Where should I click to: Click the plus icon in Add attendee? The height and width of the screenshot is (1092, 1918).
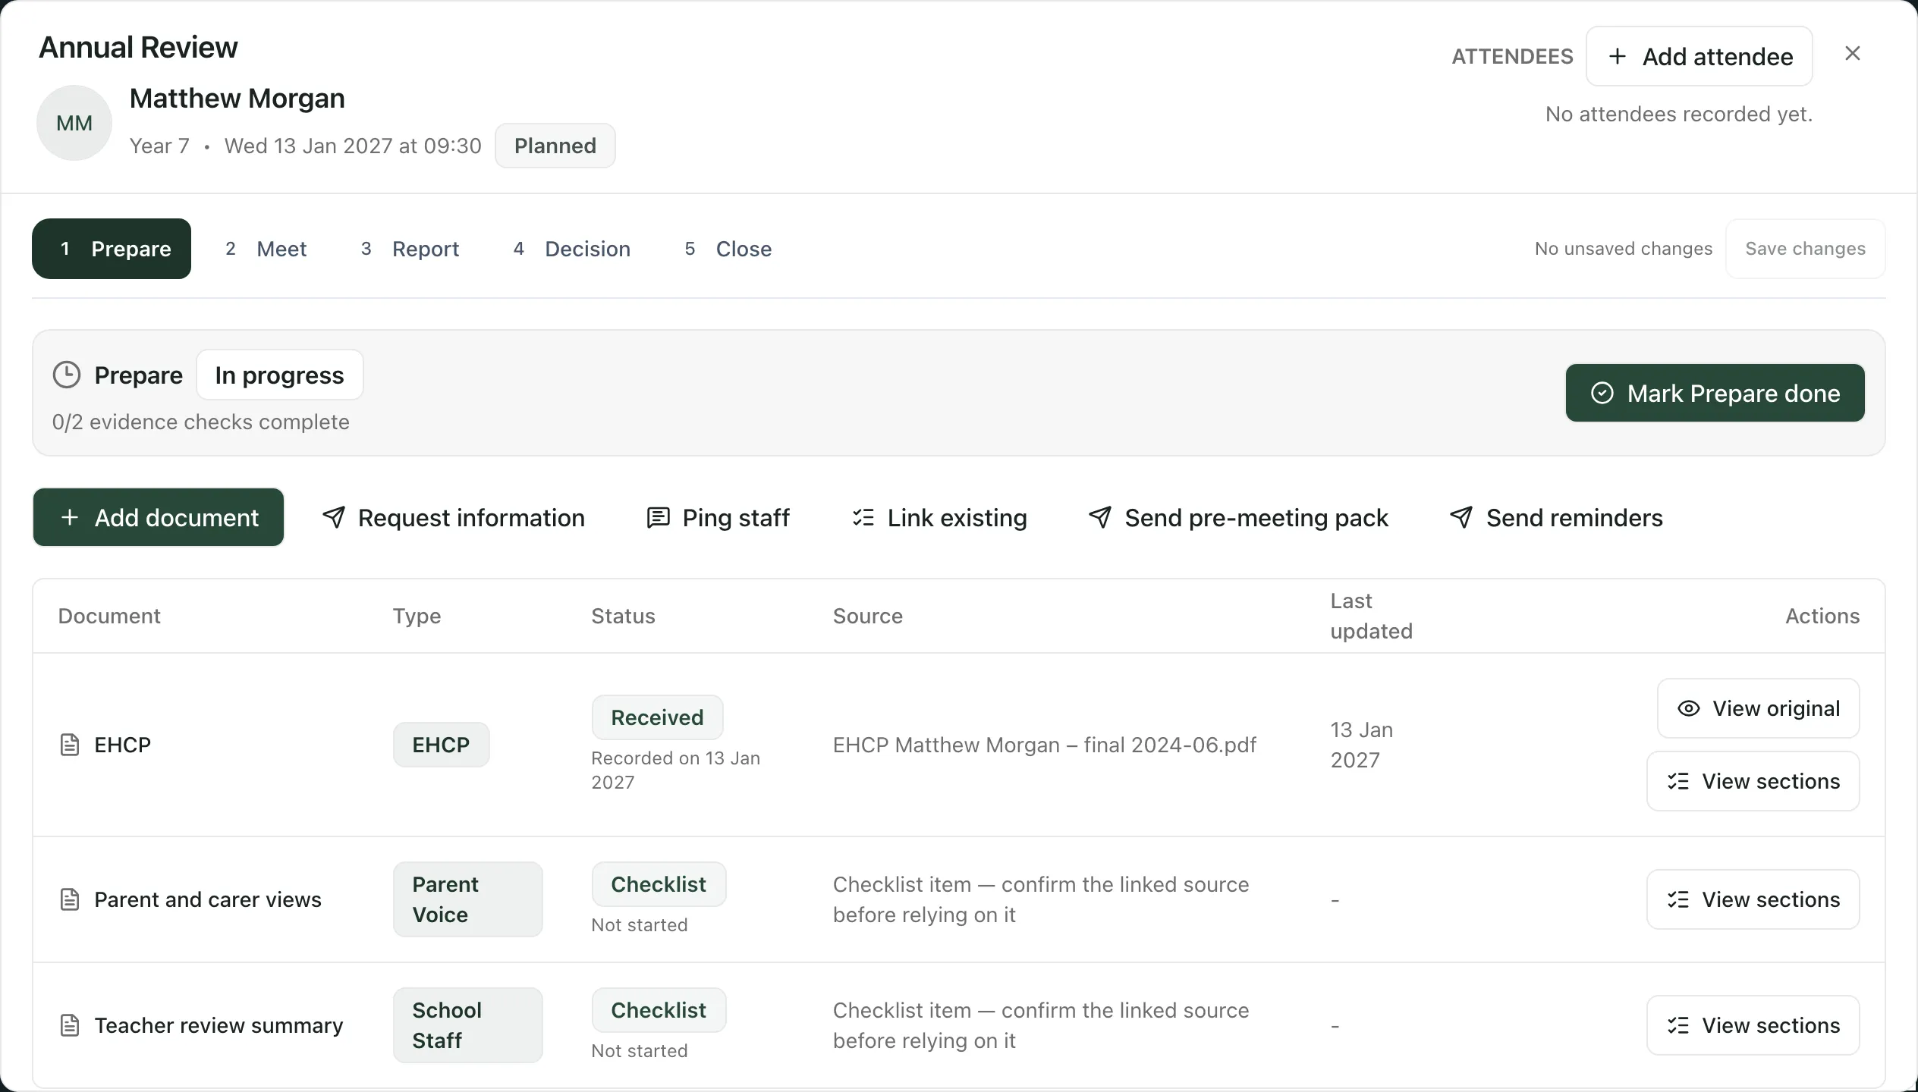(x=1617, y=57)
